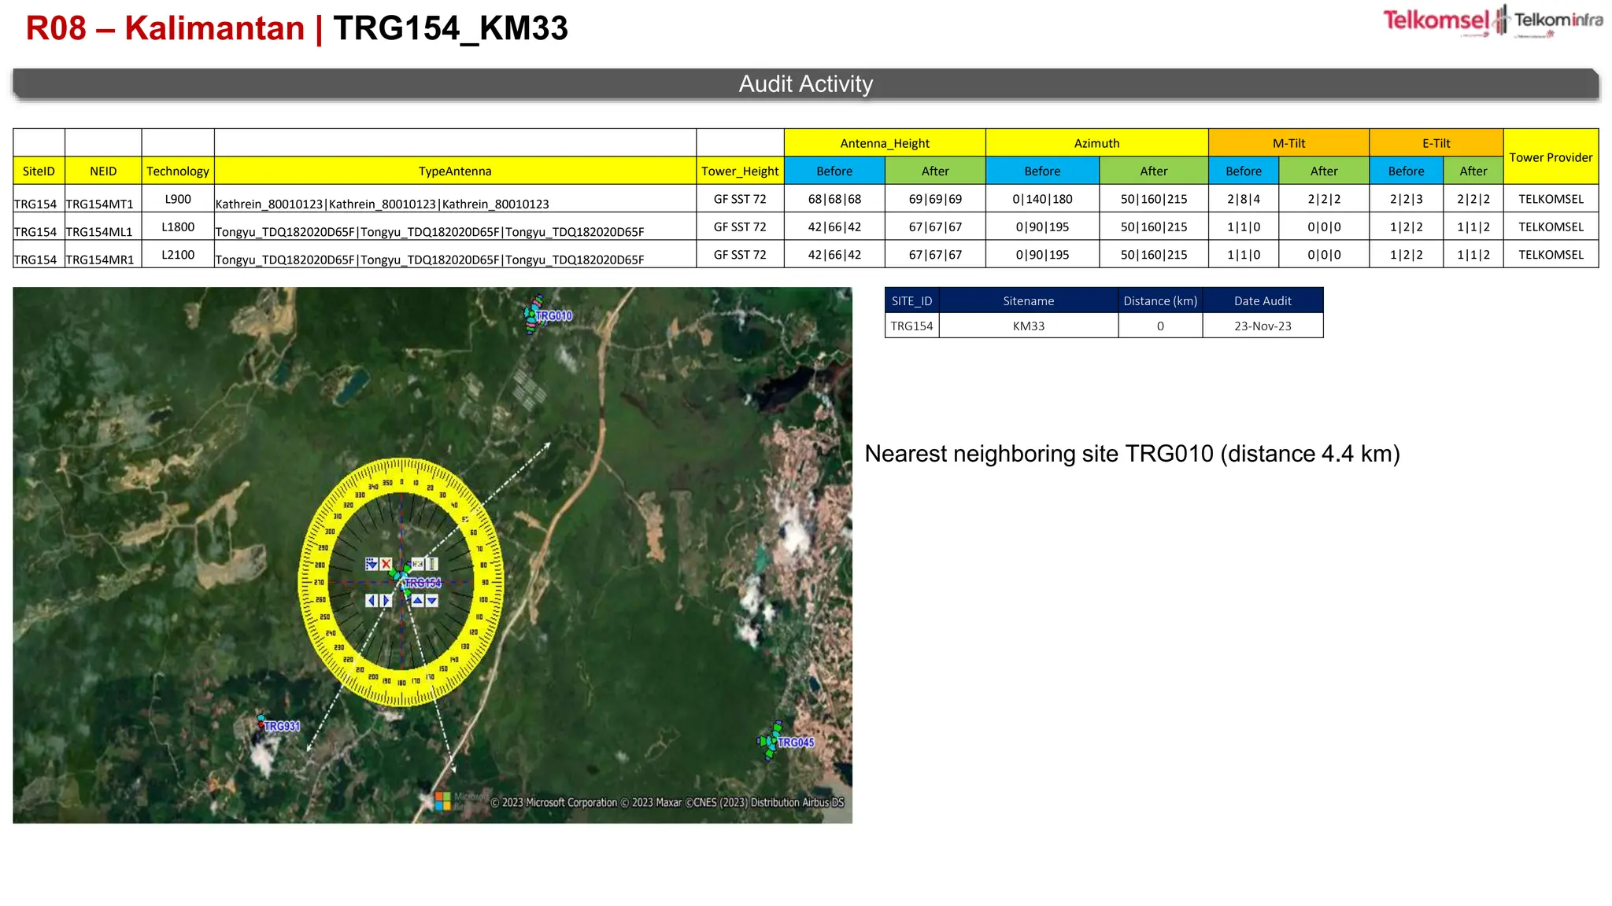
Task: Click the Microsoft Bing logo on map
Action: tap(444, 801)
